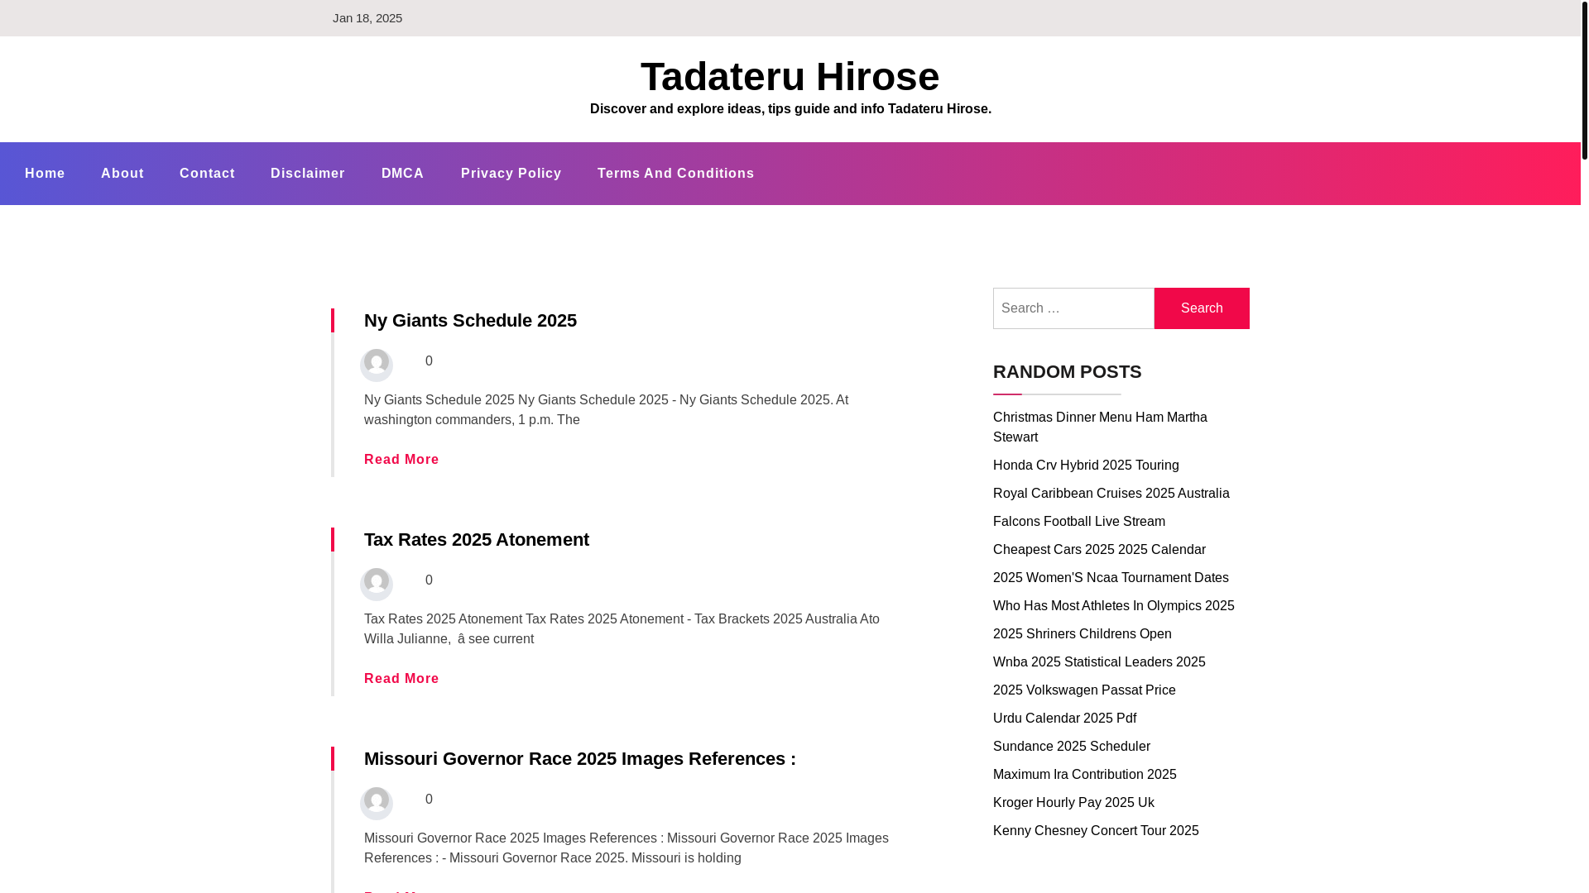Open Who Has Most Athletes In Olympics 2025
Image resolution: width=1589 pixels, height=893 pixels.
tap(1113, 605)
